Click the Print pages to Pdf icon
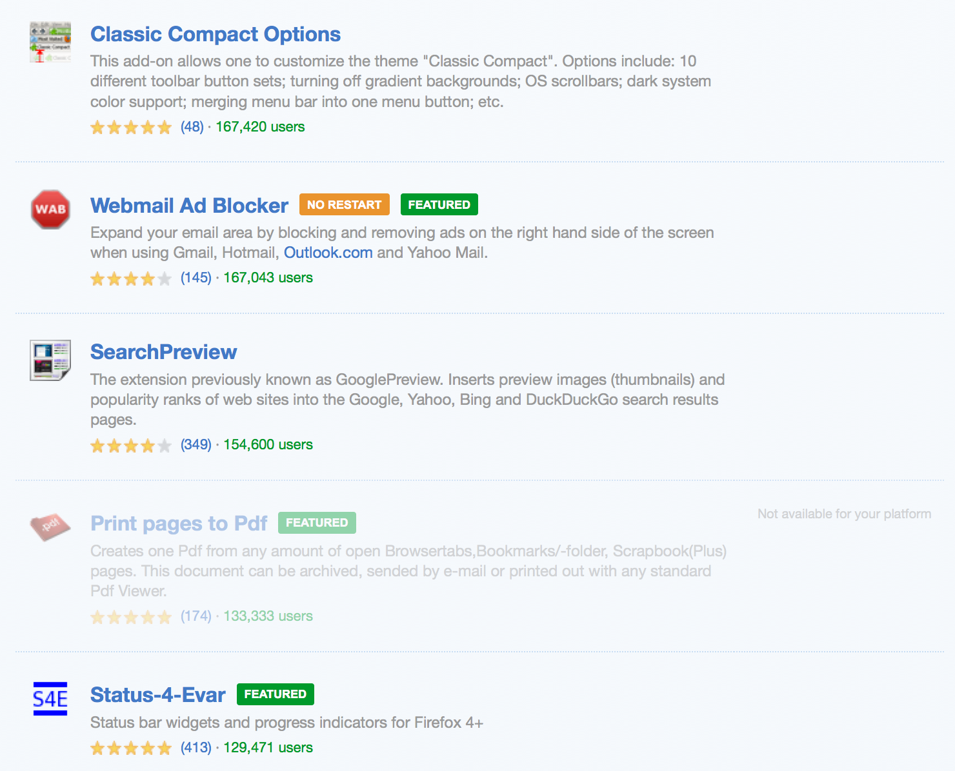955x771 pixels. [50, 527]
